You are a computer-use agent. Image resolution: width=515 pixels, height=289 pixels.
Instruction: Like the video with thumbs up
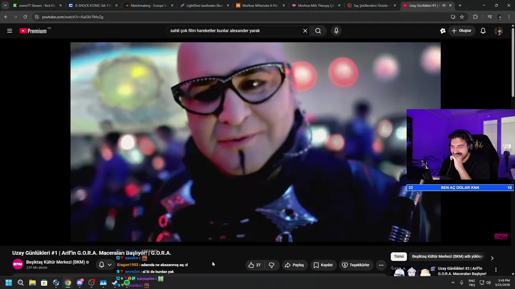[x=255, y=265]
